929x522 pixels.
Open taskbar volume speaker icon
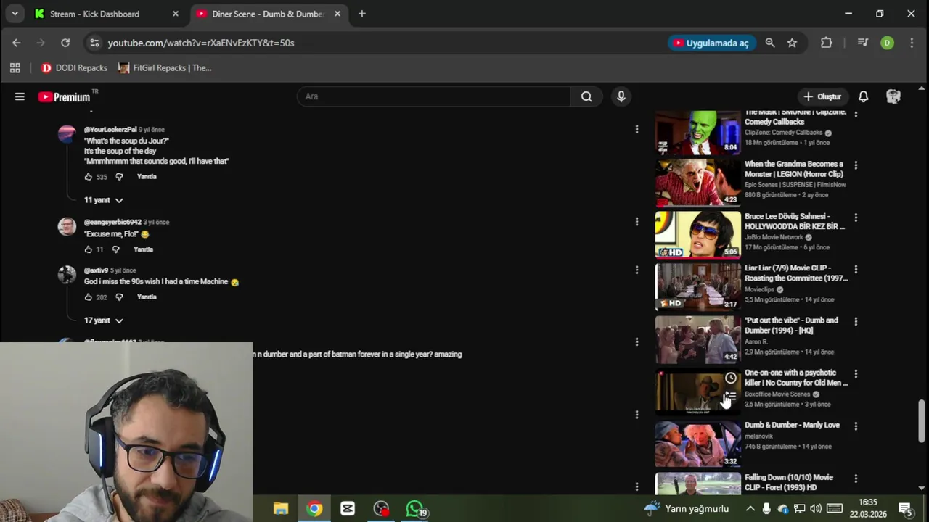coord(816,509)
